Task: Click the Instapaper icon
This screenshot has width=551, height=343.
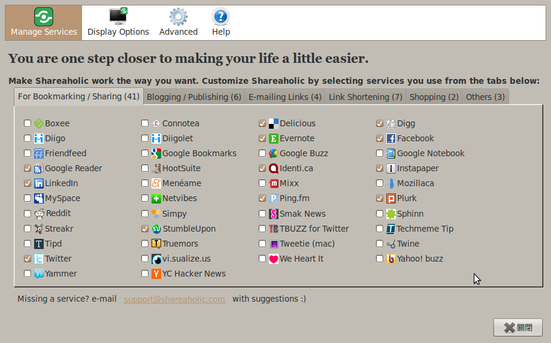Action: (390, 168)
